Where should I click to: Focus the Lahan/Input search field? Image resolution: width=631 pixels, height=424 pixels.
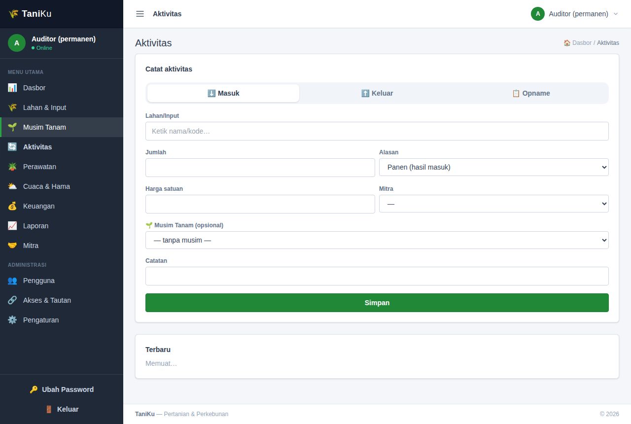pyautogui.click(x=377, y=131)
